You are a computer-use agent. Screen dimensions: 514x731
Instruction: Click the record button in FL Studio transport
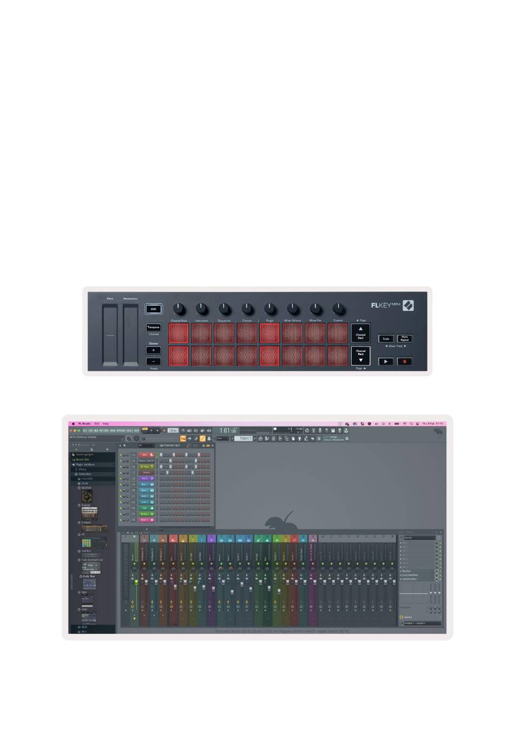click(x=163, y=431)
